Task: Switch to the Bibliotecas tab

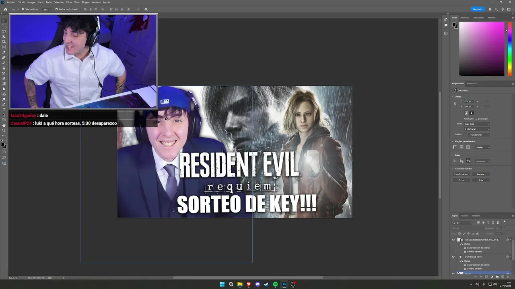Action: coord(472,83)
